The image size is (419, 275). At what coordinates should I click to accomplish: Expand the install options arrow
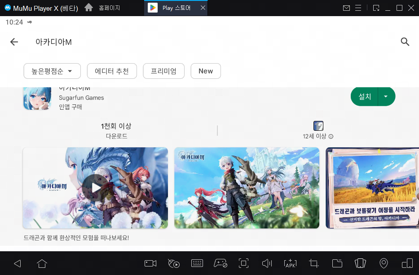point(386,96)
